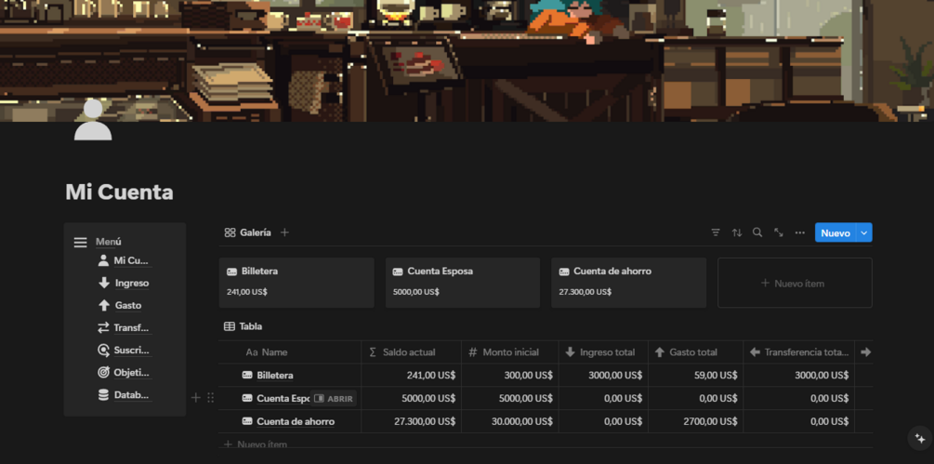Screen dimensions: 934x464
Task: Click the 30.000,00 US$ Monto inicial cell
Action: (x=510, y=421)
